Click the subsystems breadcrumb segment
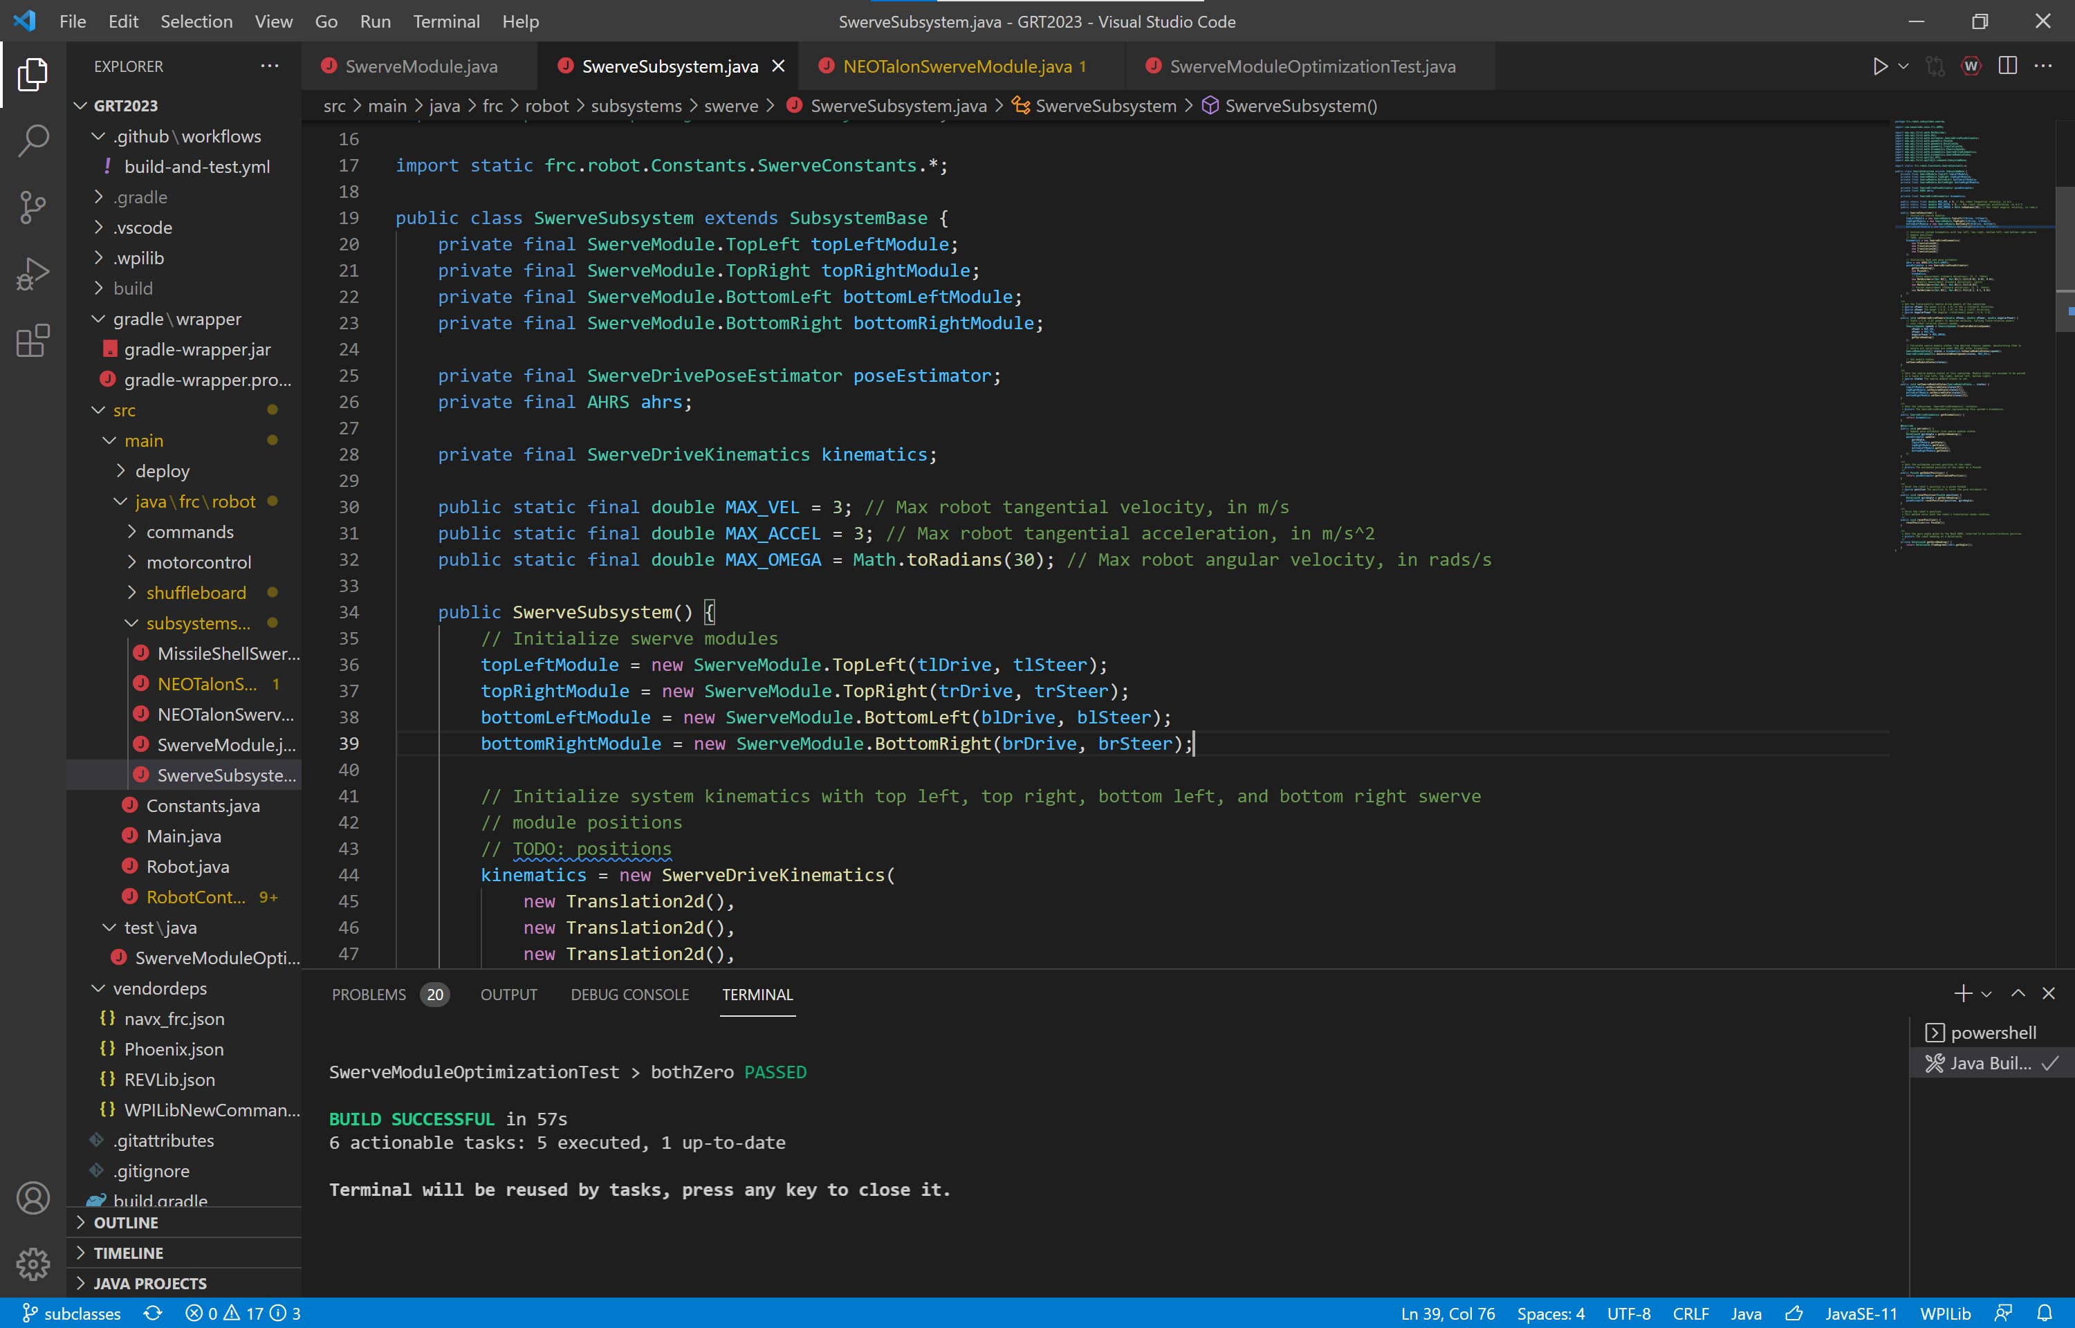Screen dimensions: 2075x1328 tap(636, 105)
